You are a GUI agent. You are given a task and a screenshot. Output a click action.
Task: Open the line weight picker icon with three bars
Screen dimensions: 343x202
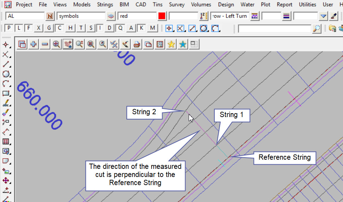pos(286,16)
